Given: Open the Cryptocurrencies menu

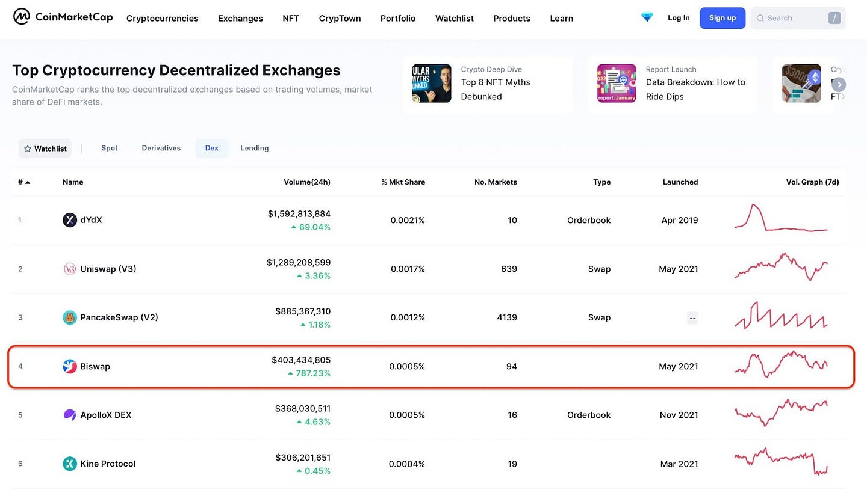Looking at the screenshot, I should pos(163,18).
